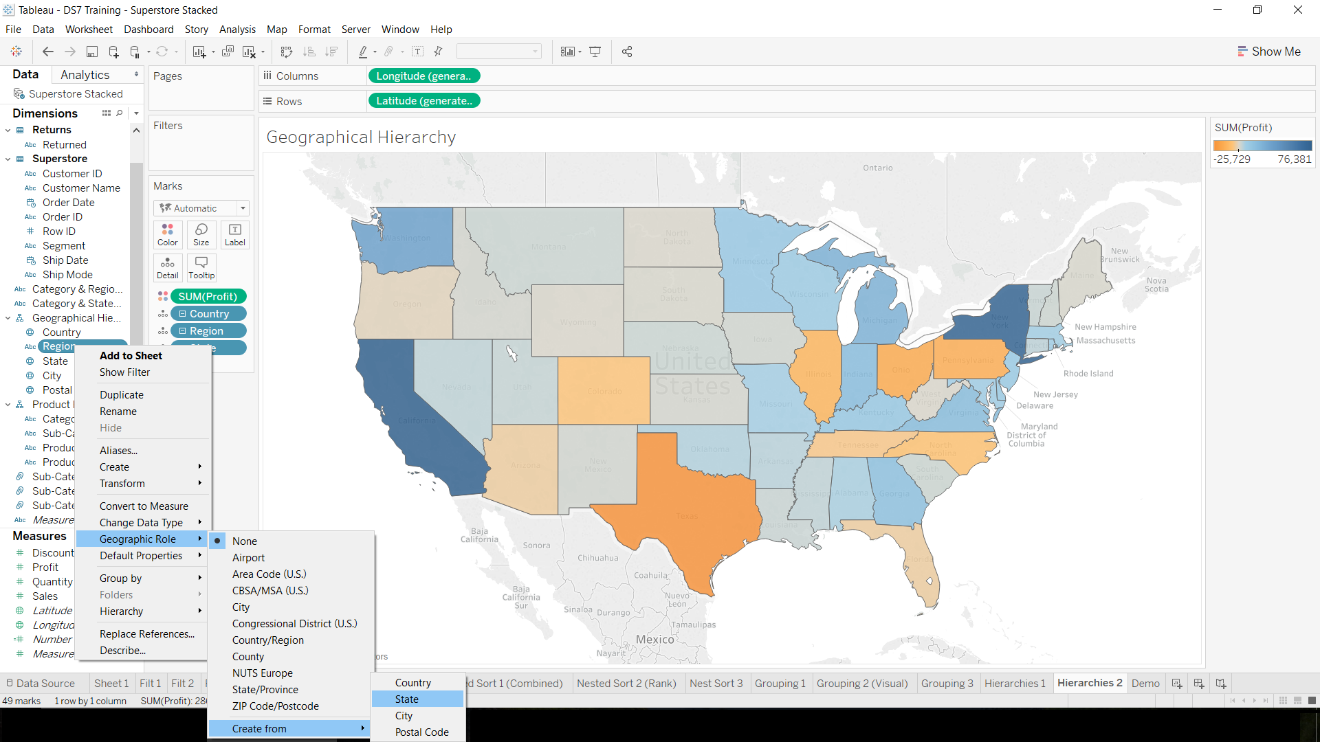Image resolution: width=1320 pixels, height=742 pixels.
Task: Select the Show Mark Labels icon
Action: click(418, 52)
